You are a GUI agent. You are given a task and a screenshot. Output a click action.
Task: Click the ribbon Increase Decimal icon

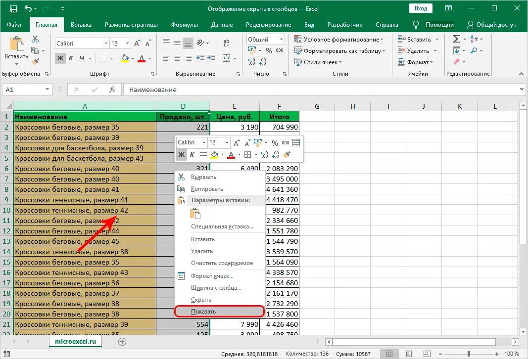click(251, 62)
